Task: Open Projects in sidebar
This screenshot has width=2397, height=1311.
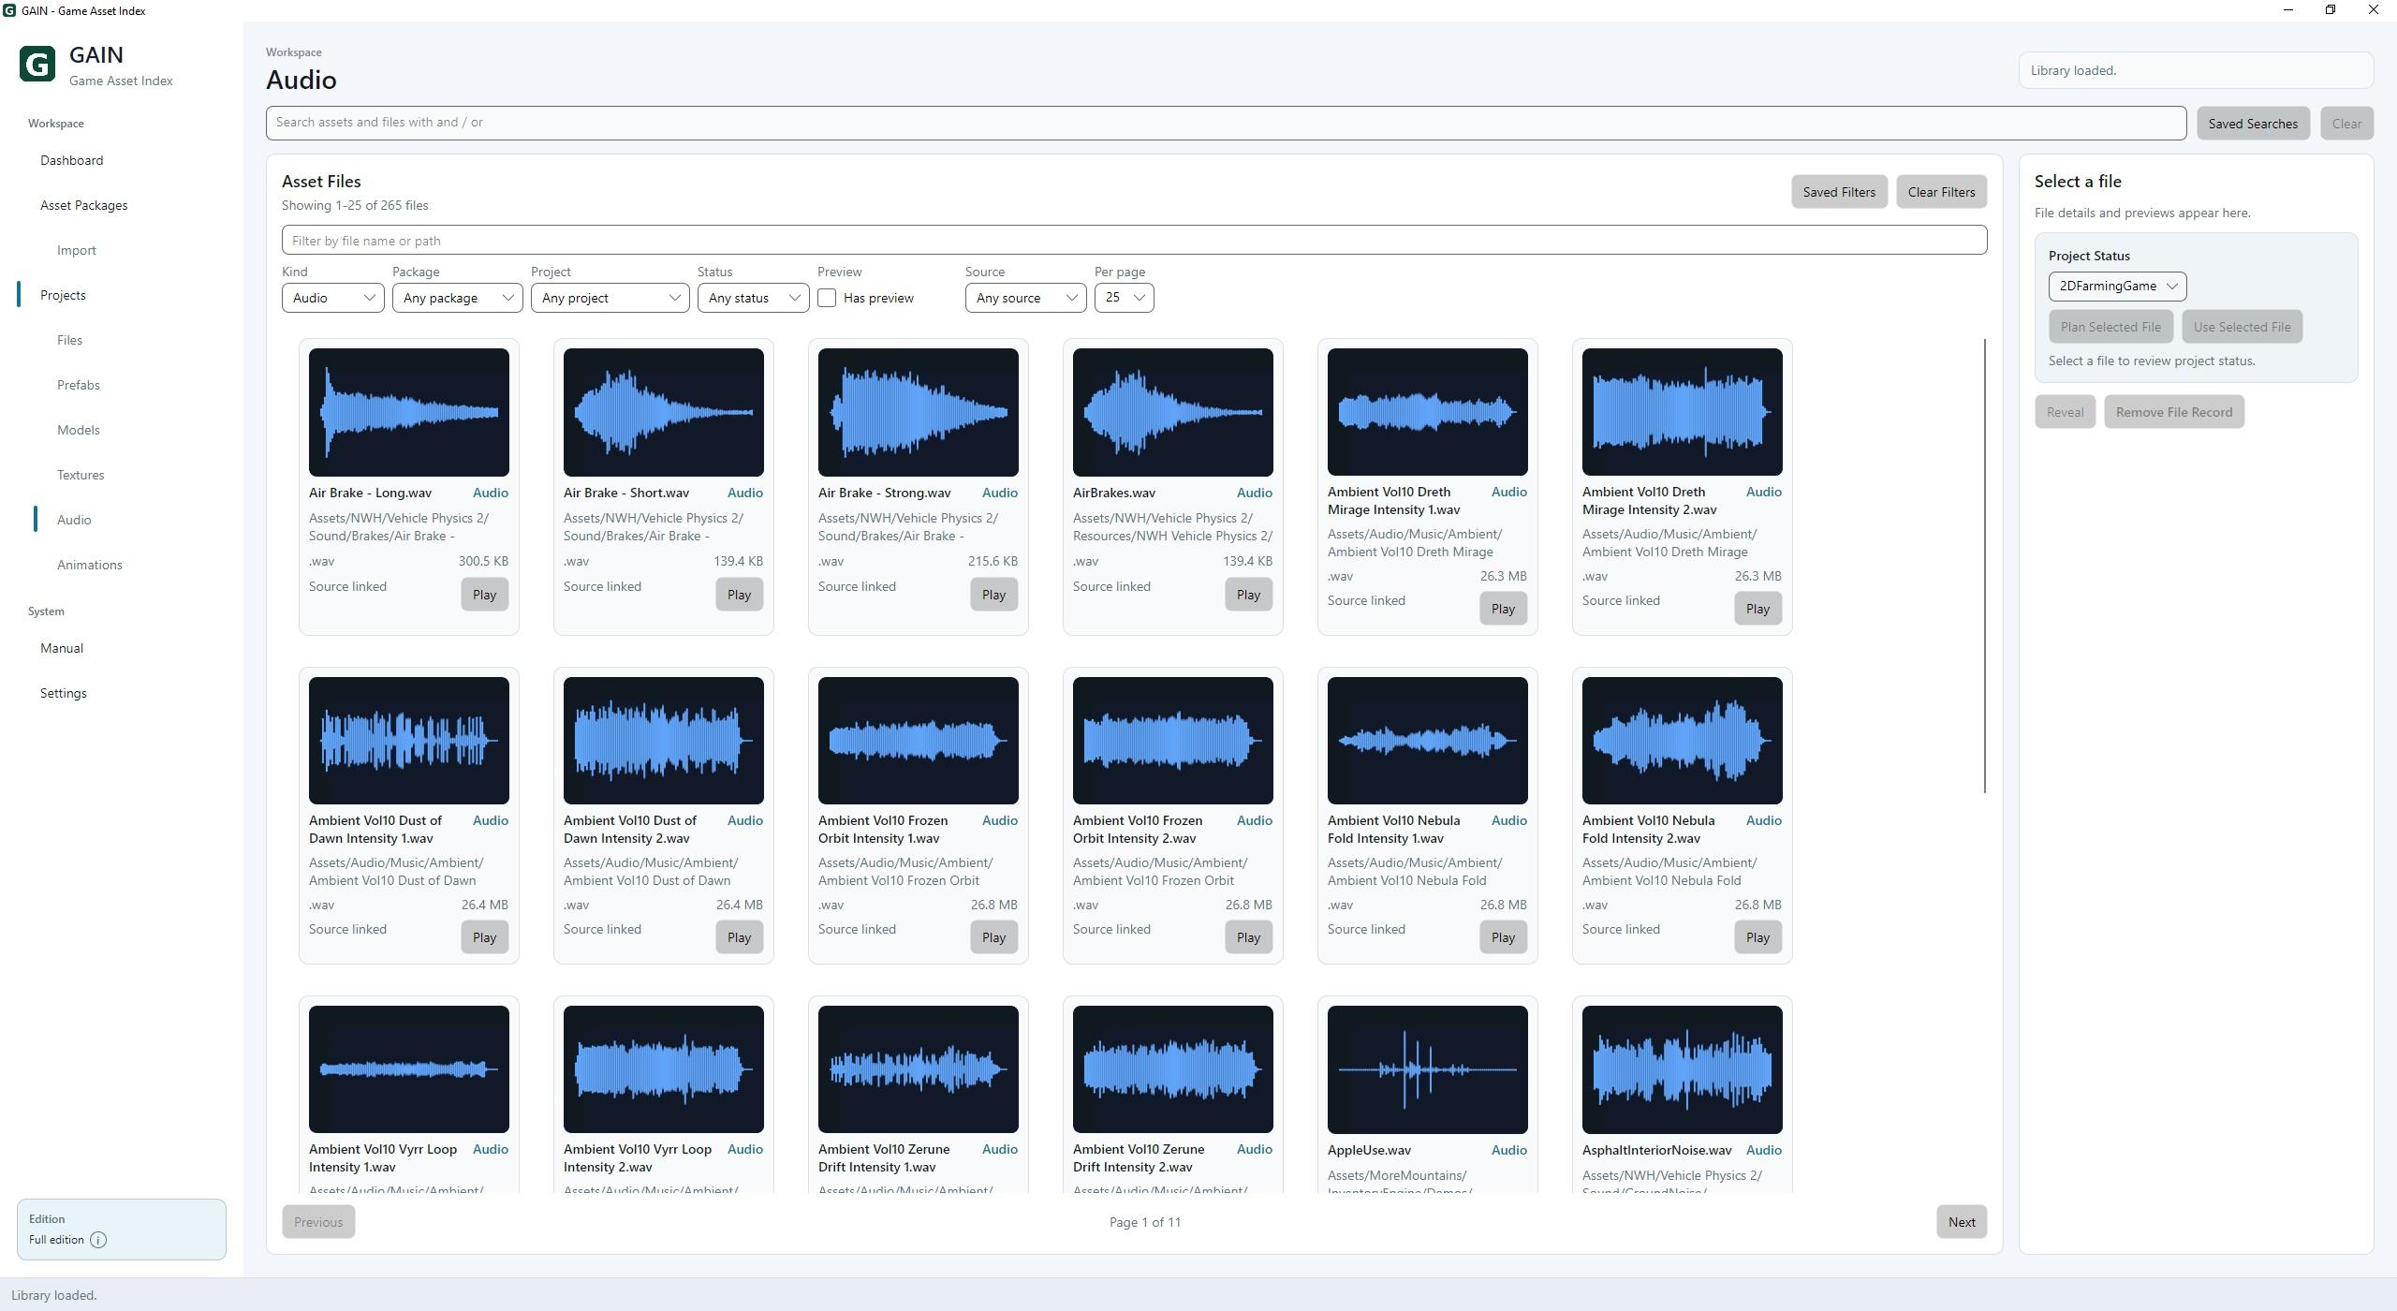Action: click(x=63, y=295)
